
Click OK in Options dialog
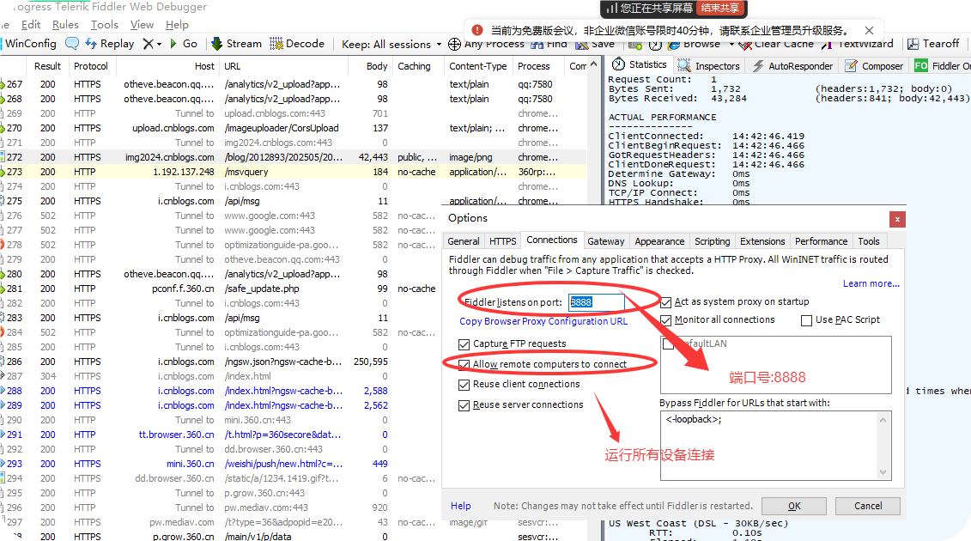coord(794,507)
